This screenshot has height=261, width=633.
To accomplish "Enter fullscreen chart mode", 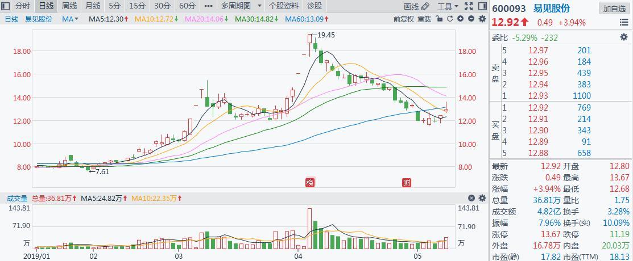I will [x=469, y=6].
